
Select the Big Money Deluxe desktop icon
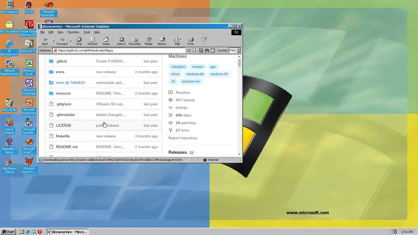pyautogui.click(x=10, y=166)
